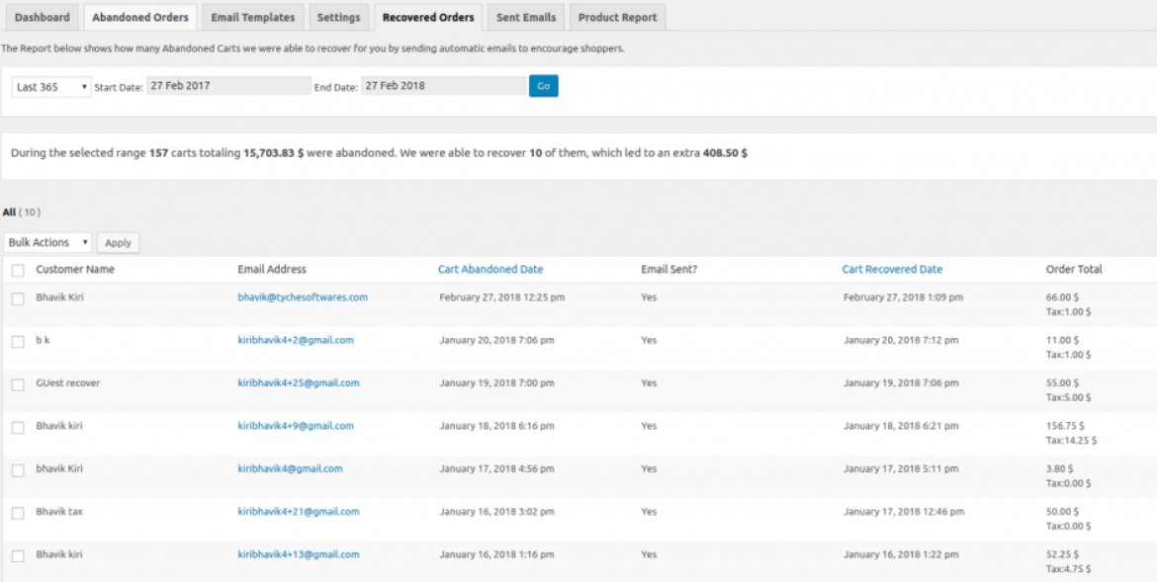Check the box for Bhavik Kiri's February order
The width and height of the screenshot is (1157, 582).
(x=18, y=298)
